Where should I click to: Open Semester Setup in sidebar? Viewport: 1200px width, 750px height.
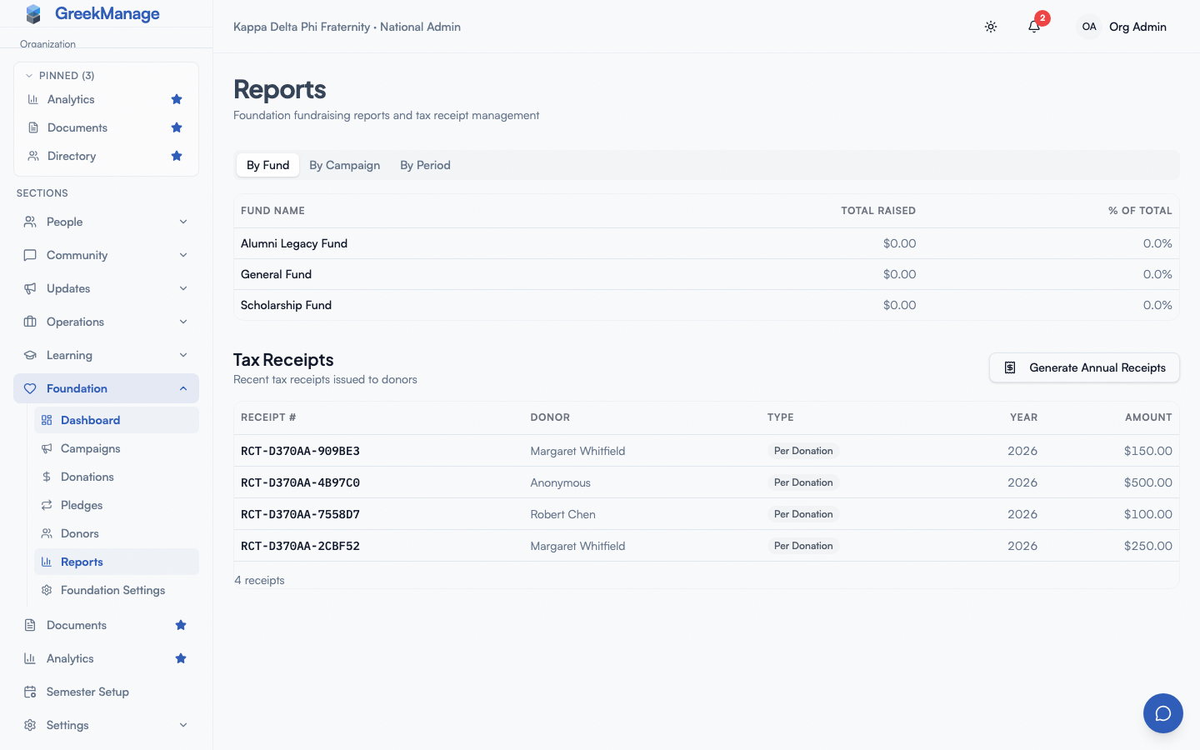tap(106, 692)
